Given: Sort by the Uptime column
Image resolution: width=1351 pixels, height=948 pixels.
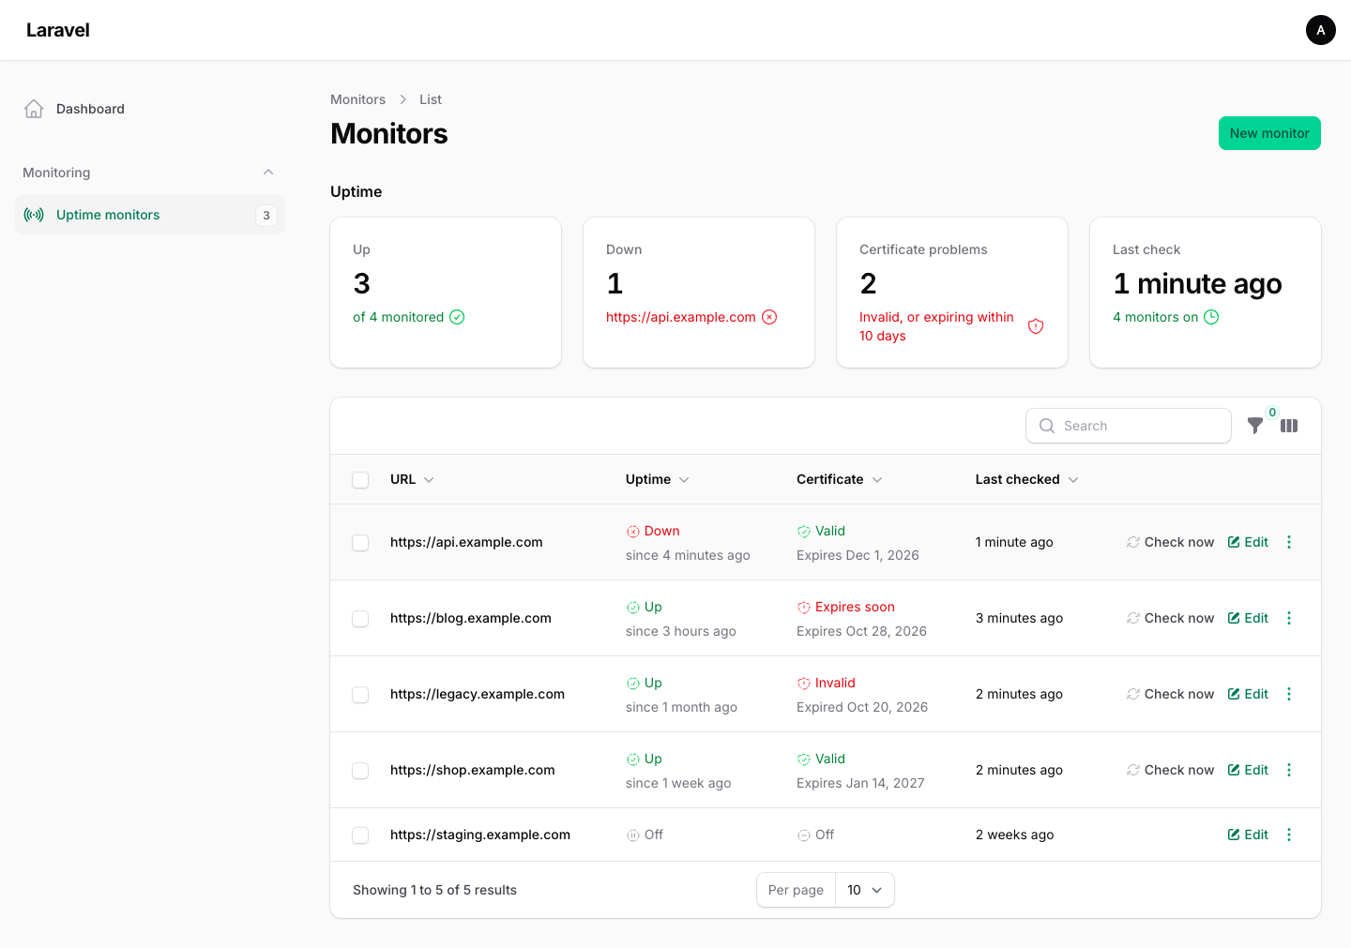Looking at the screenshot, I should [x=658, y=479].
